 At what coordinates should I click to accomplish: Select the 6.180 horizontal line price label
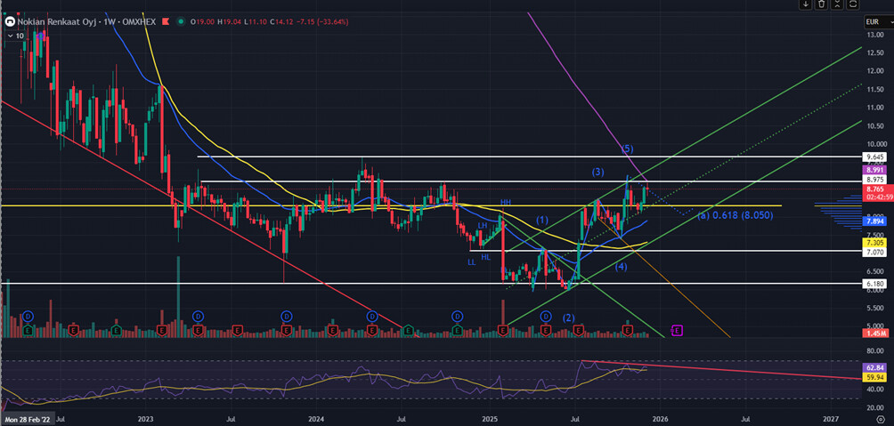coord(876,283)
